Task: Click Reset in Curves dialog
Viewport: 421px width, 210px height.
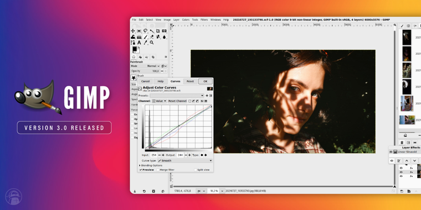Action: tap(190, 81)
